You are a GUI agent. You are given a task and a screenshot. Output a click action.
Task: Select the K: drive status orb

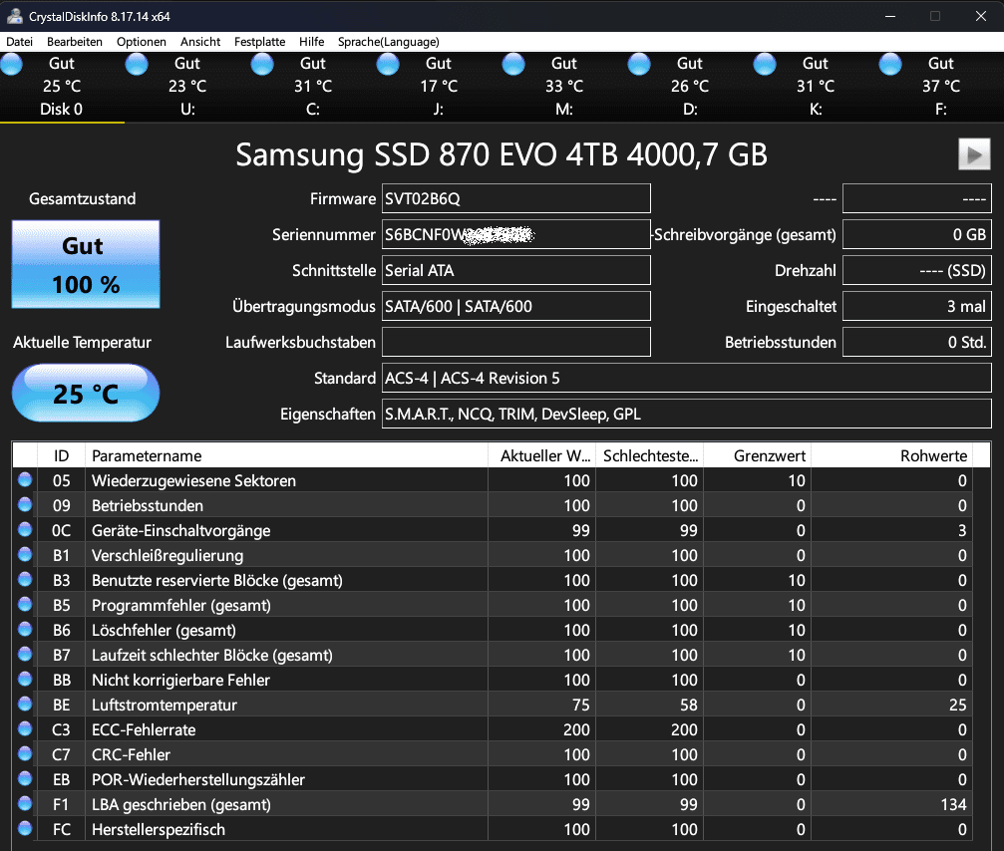pos(764,64)
